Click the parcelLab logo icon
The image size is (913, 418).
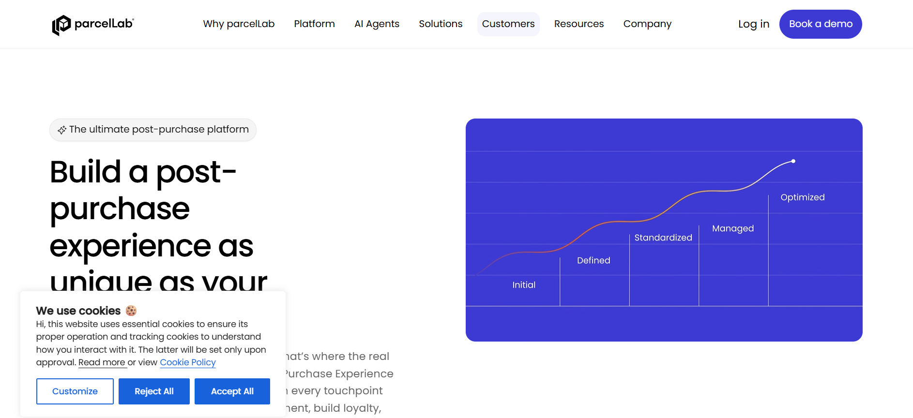pyautogui.click(x=61, y=25)
